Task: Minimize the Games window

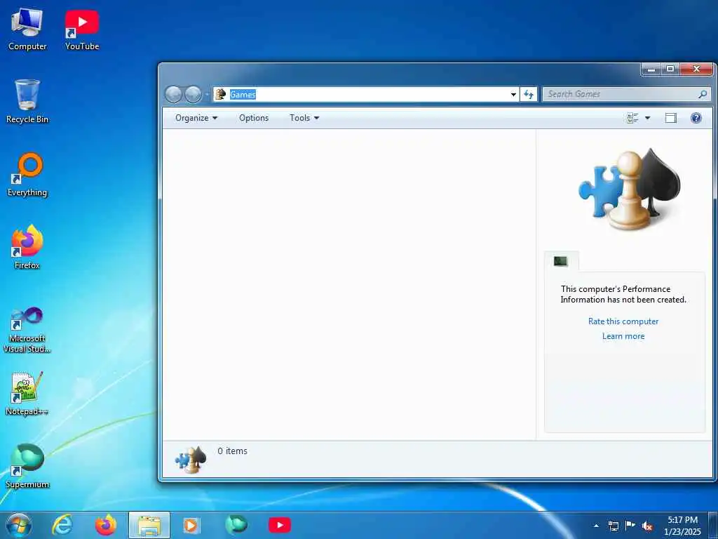Action: pyautogui.click(x=651, y=69)
